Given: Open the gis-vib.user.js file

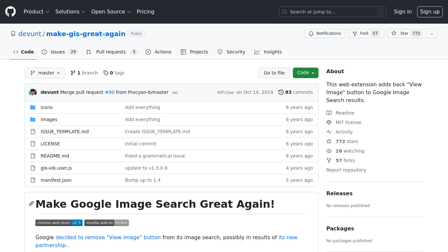Looking at the screenshot, I should point(56,168).
